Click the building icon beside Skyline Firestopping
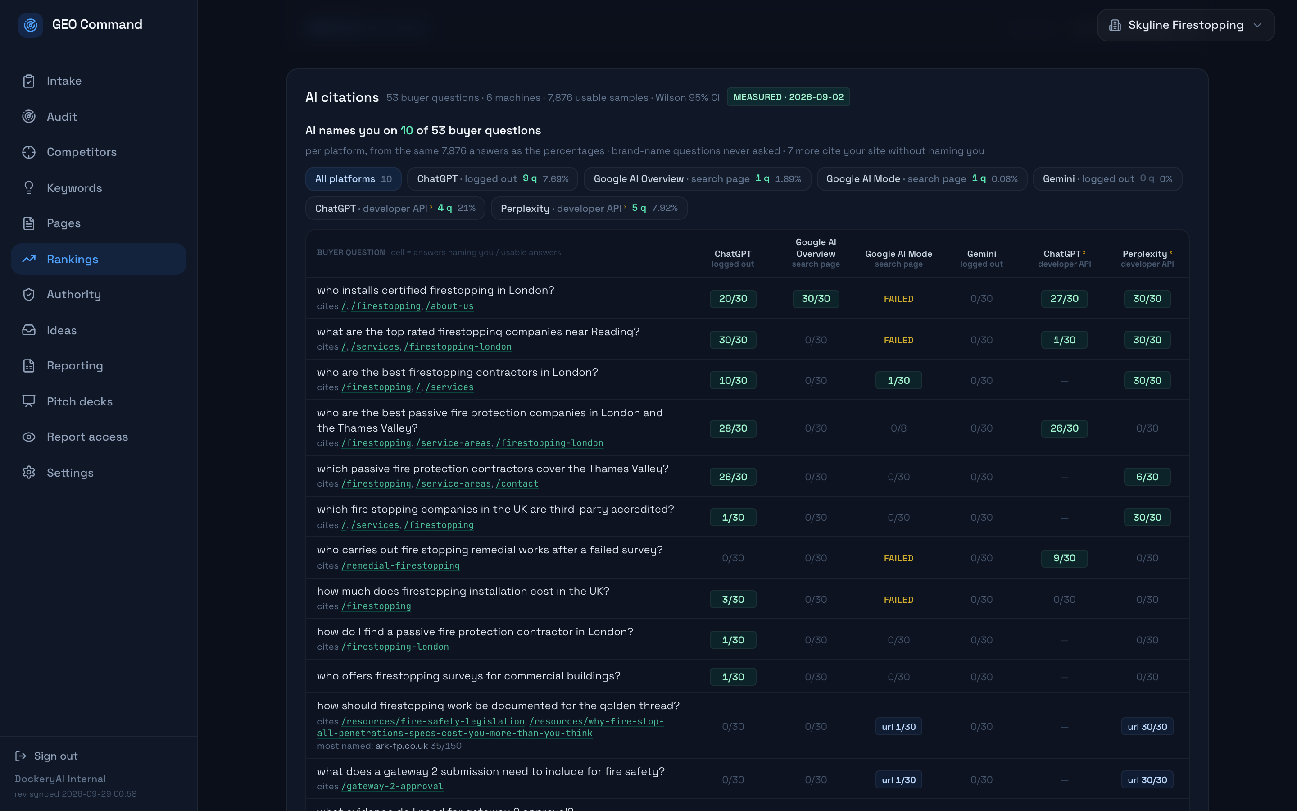 coord(1115,25)
